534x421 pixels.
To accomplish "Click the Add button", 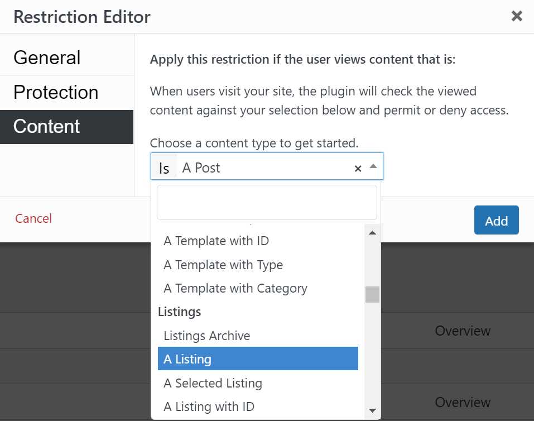I will [496, 220].
